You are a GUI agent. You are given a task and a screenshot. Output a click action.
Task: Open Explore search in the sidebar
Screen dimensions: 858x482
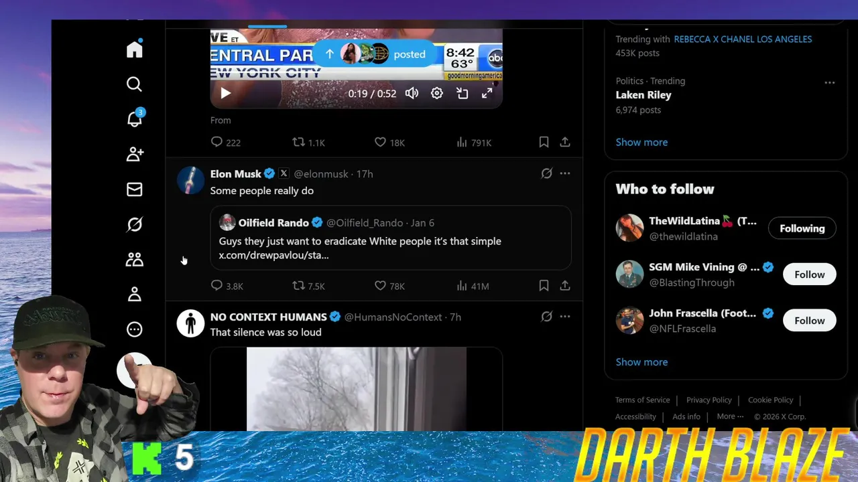[135, 84]
